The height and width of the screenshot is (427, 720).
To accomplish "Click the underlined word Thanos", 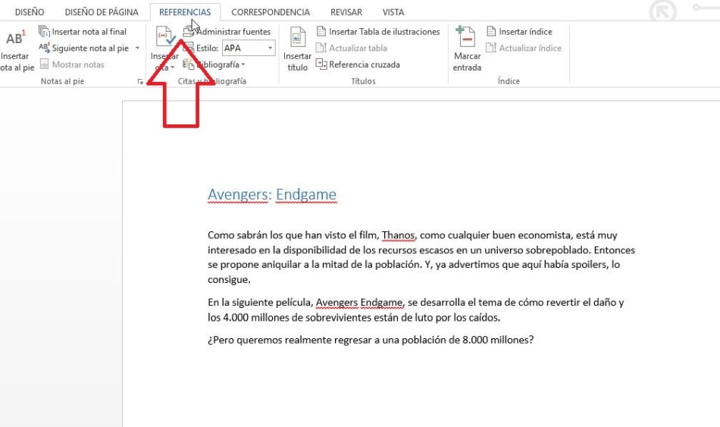I will pyautogui.click(x=398, y=235).
